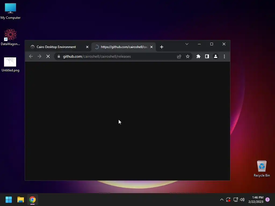Click the Chrome back arrow button
Screen dimensions: 275x206
click(31, 56)
